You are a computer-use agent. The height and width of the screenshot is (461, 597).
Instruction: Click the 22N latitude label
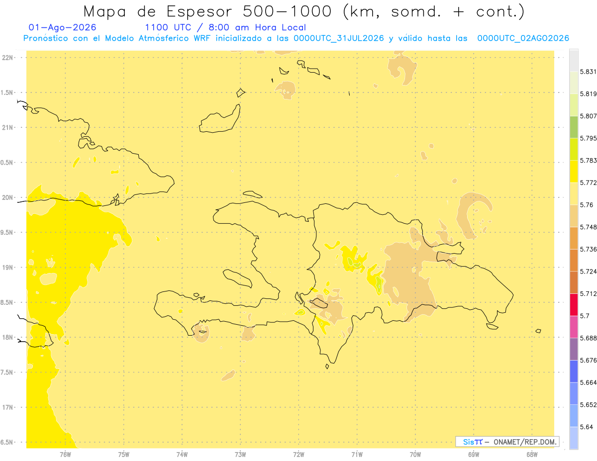[x=7, y=58]
